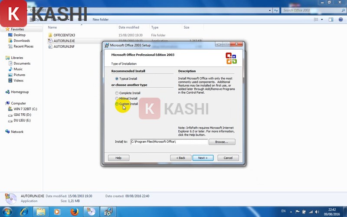This screenshot has width=347, height=217.
Task: Click the Windows Start orb
Action: click(x=7, y=211)
